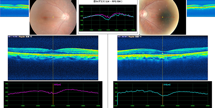The width and height of the screenshot is (215, 108).
Task: Select the top-right OCT thumbnail scan
Action: coord(201,8)
